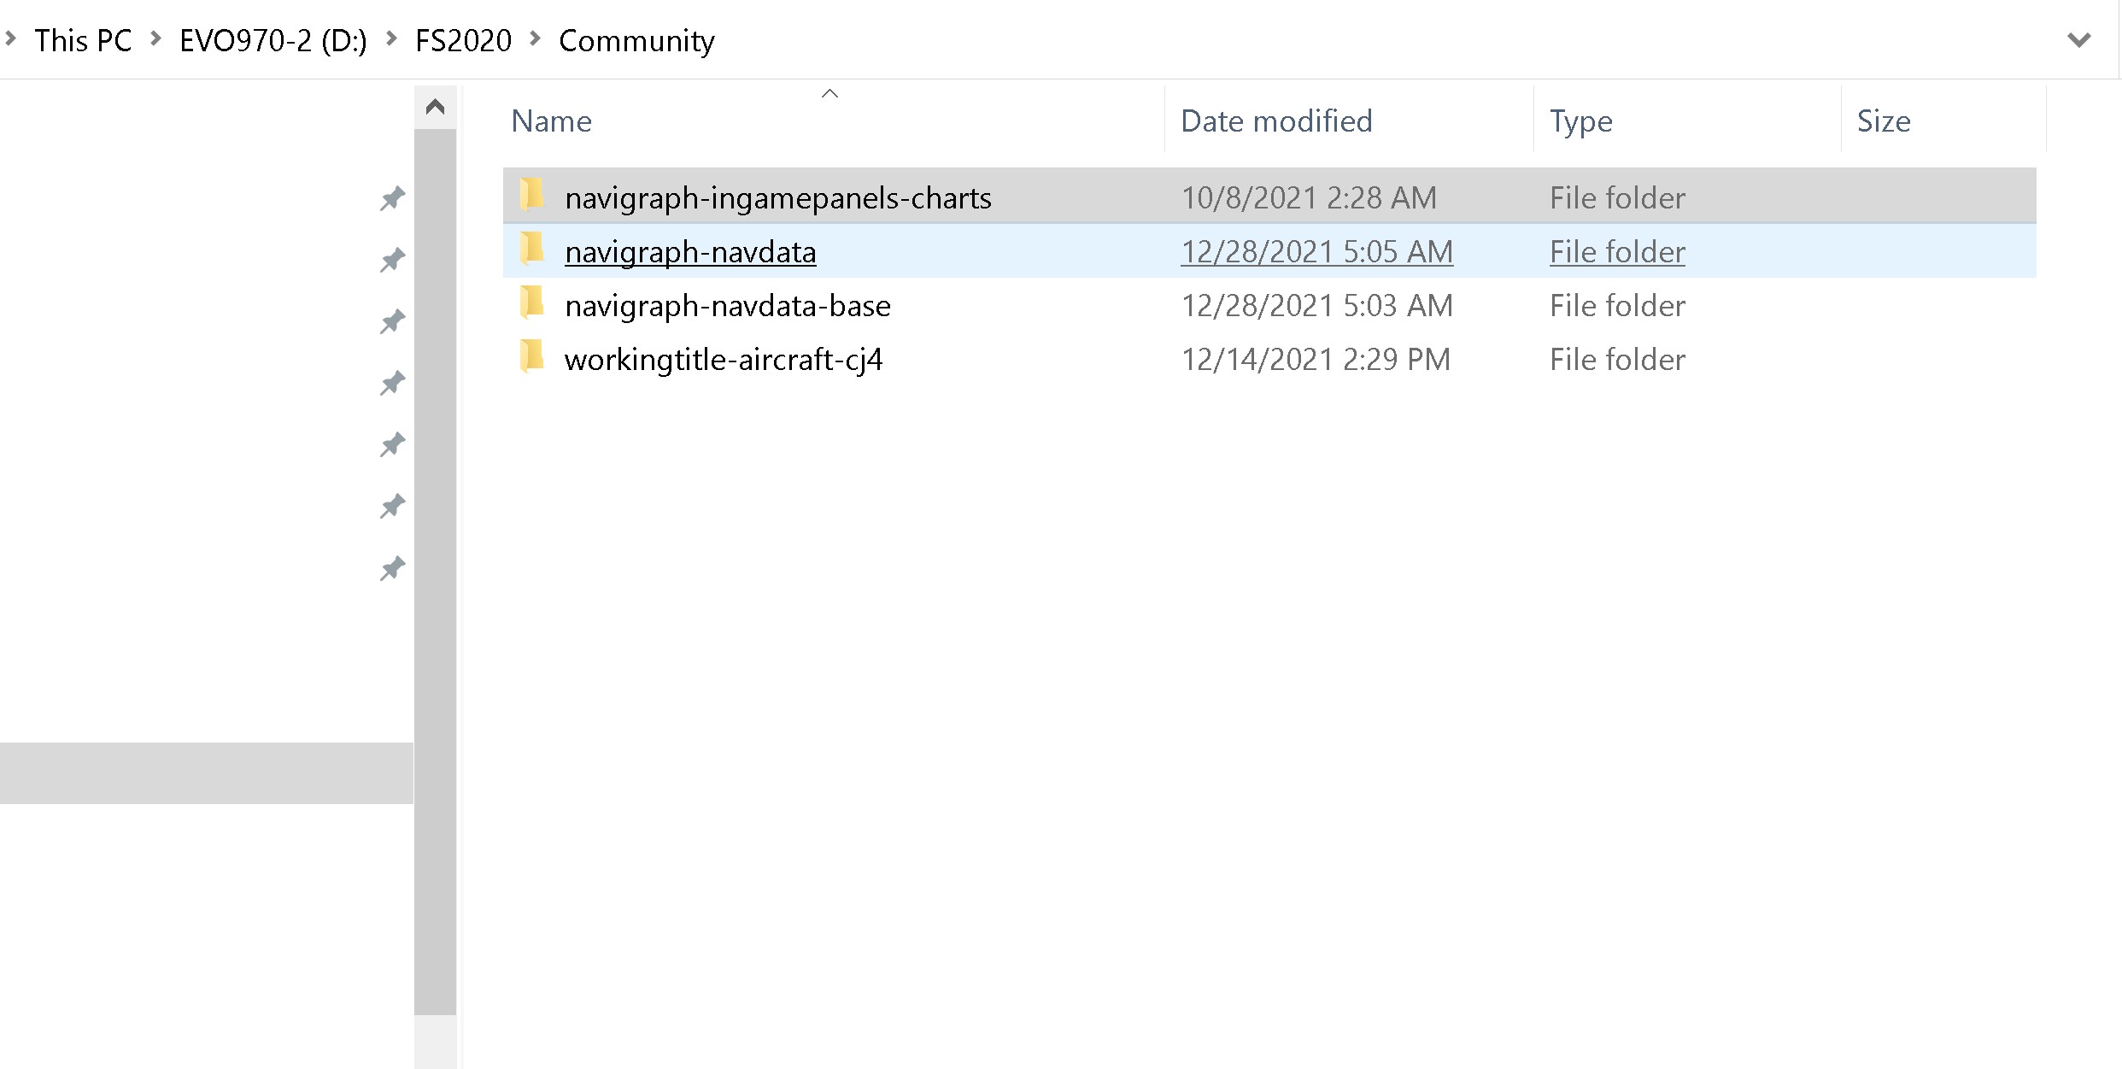Expand chevron between FS2020 and Community
Viewport: 2122px width, 1069px height.
(x=536, y=38)
